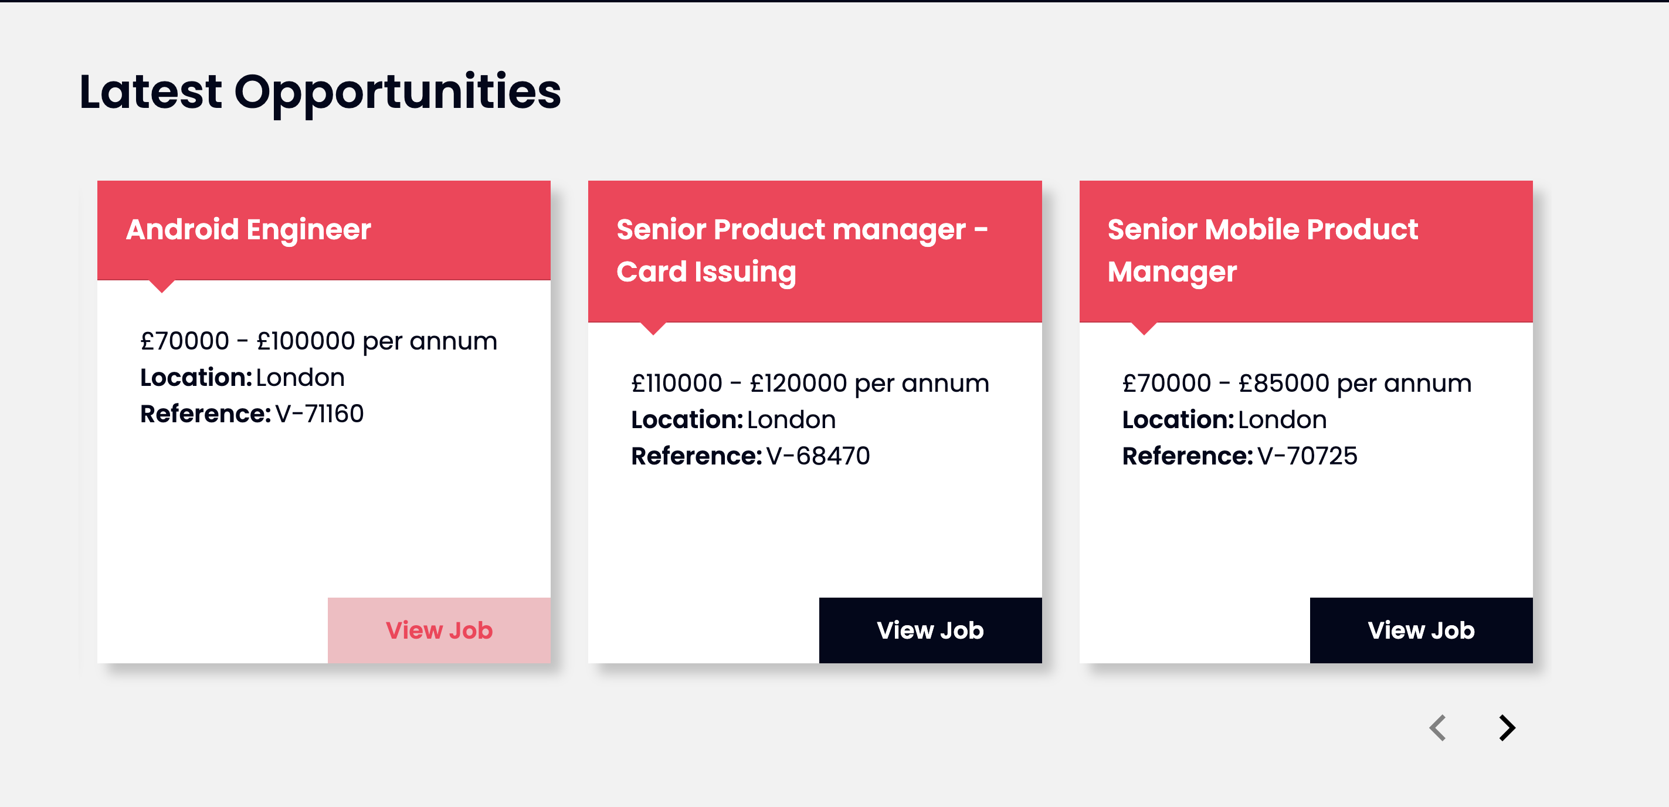Screen dimensions: 1669x807
Task: Open View Job for Senior Product manager
Action: [x=930, y=630]
